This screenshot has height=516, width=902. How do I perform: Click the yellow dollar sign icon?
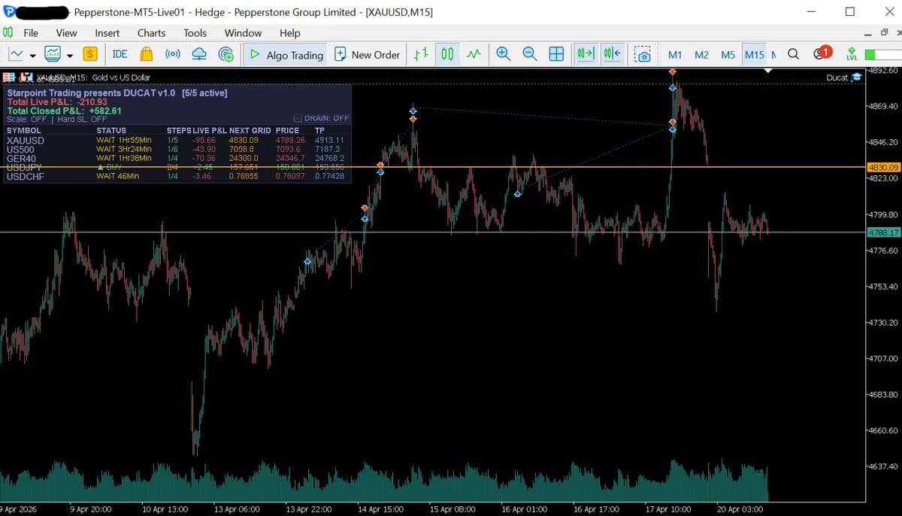pyautogui.click(x=90, y=54)
